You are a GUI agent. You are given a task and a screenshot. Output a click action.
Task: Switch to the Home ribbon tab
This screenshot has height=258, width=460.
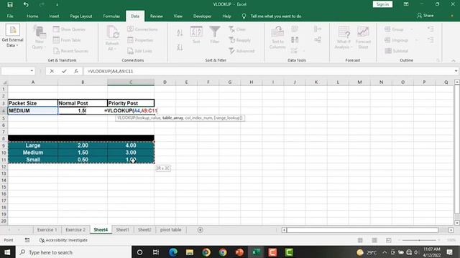[x=32, y=16]
